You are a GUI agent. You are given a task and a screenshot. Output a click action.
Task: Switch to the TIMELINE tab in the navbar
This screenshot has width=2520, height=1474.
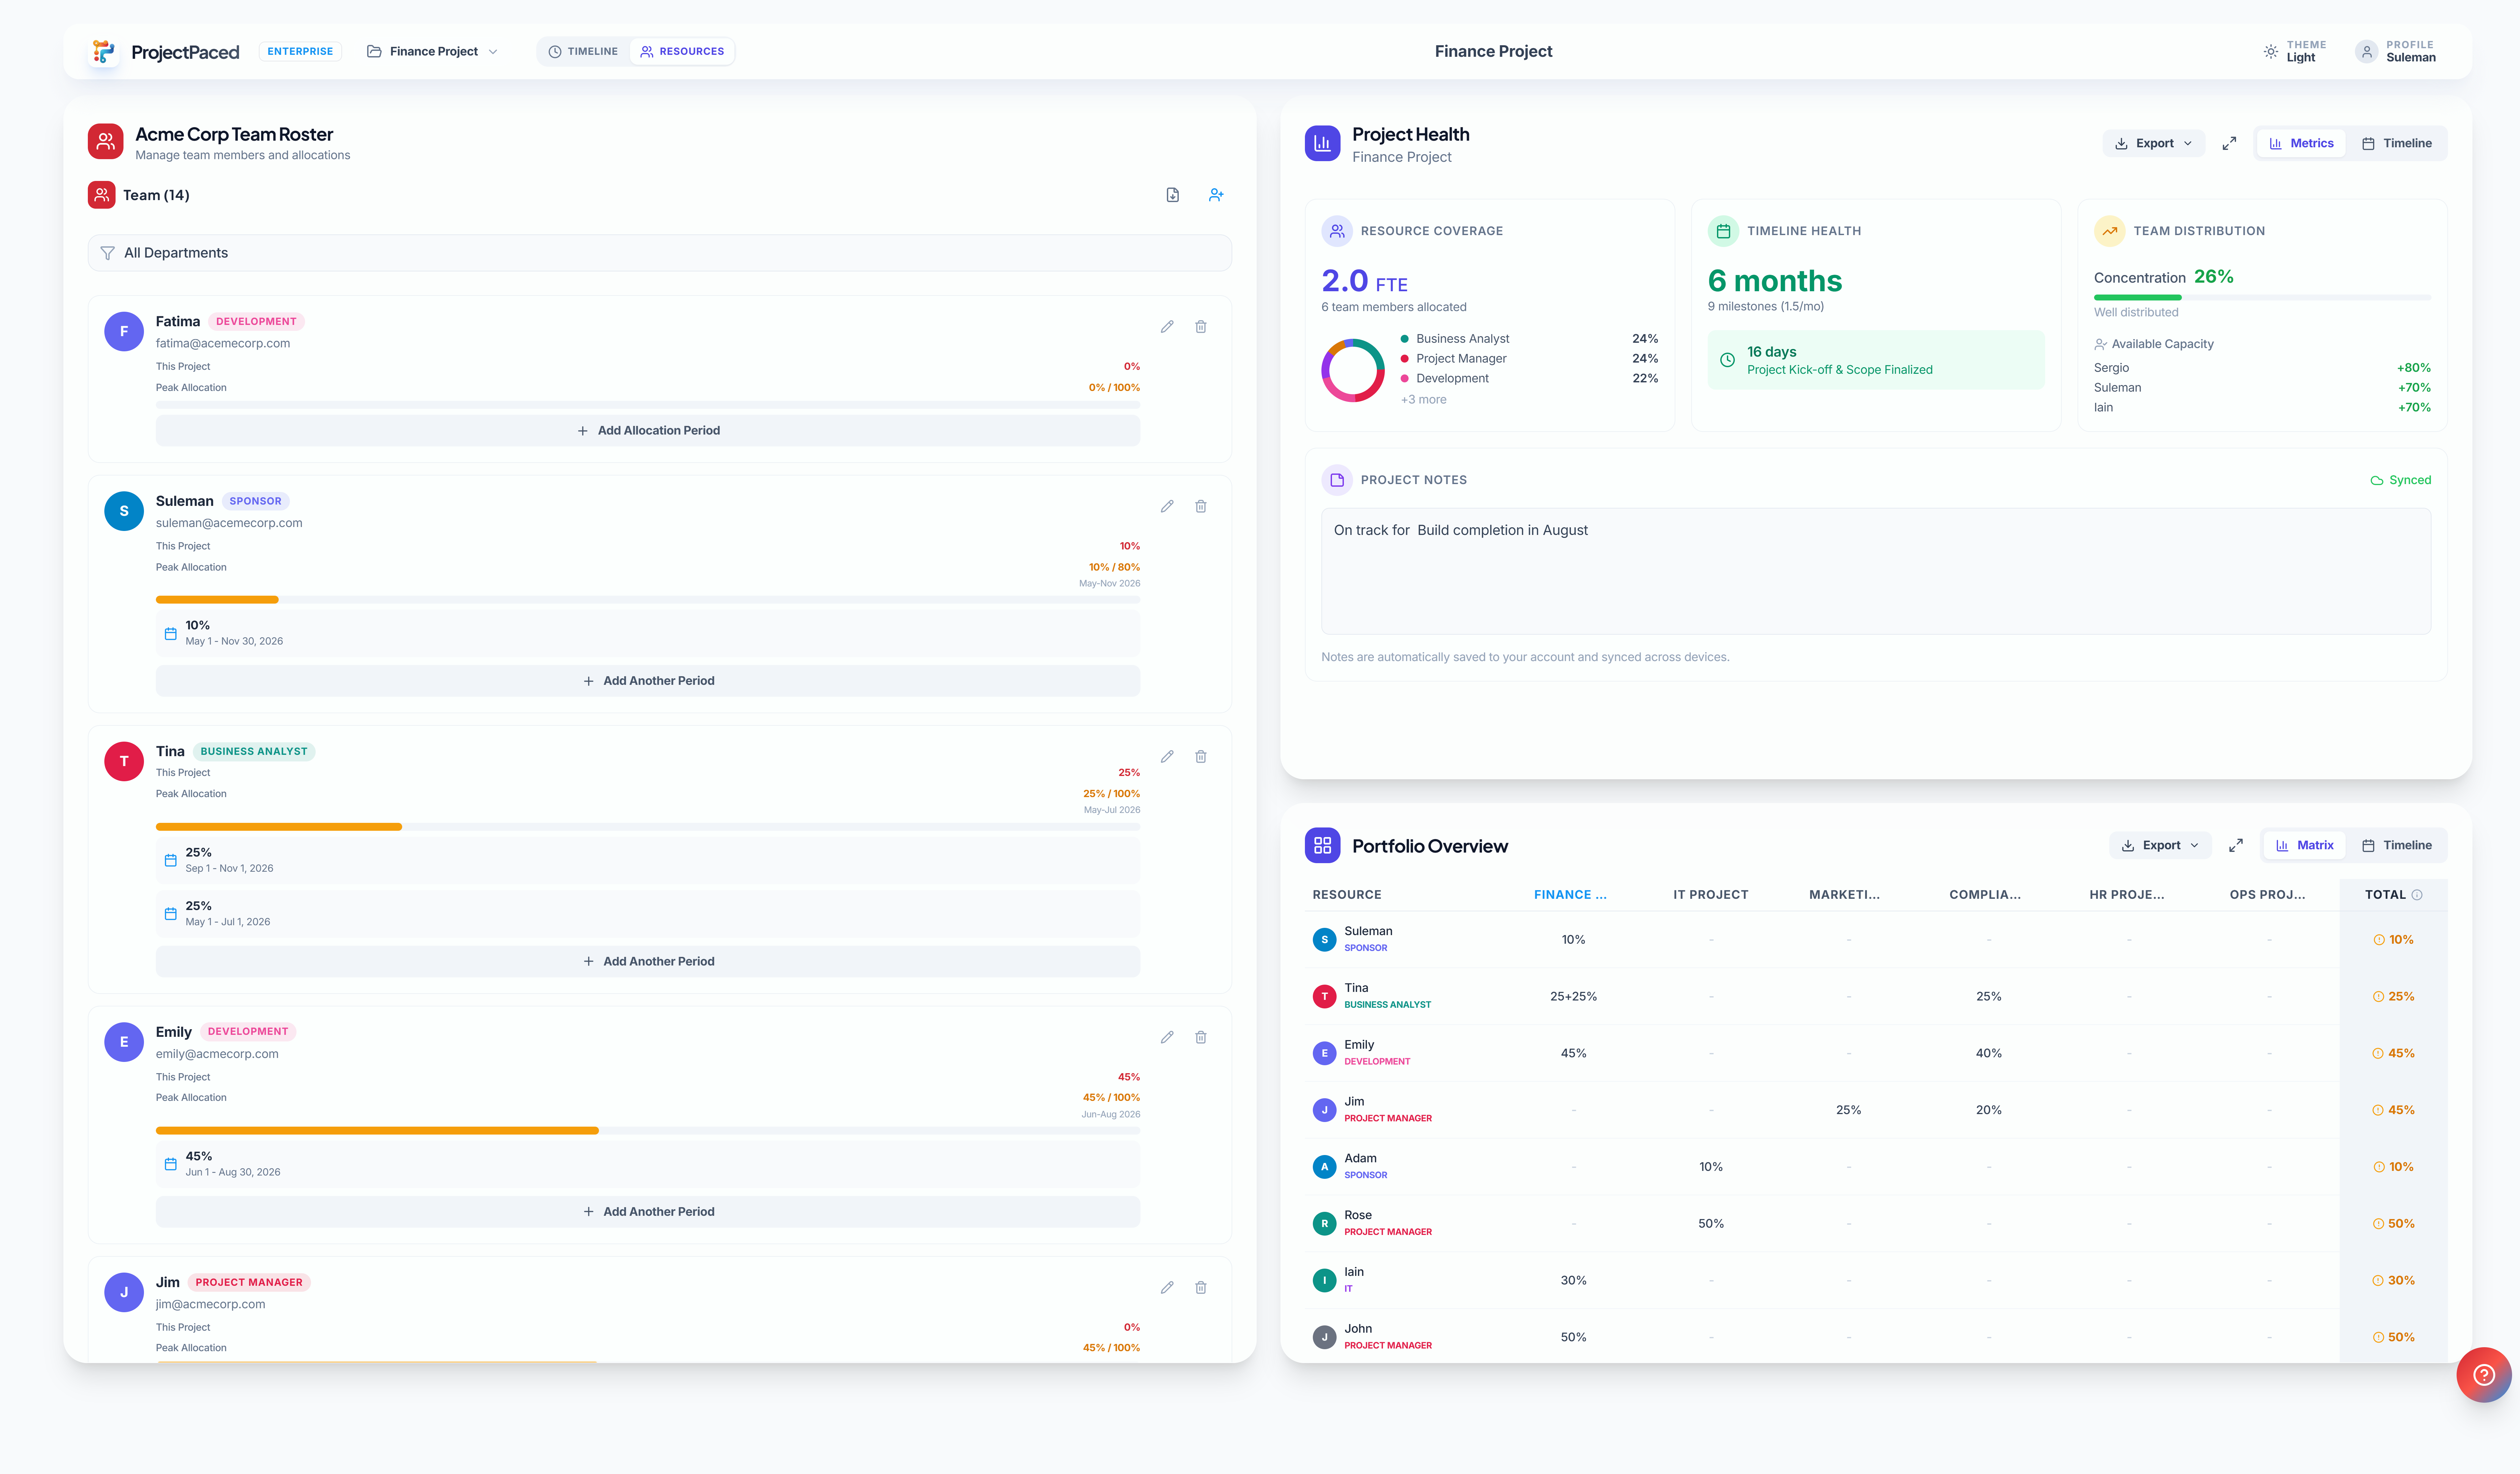coord(583,51)
